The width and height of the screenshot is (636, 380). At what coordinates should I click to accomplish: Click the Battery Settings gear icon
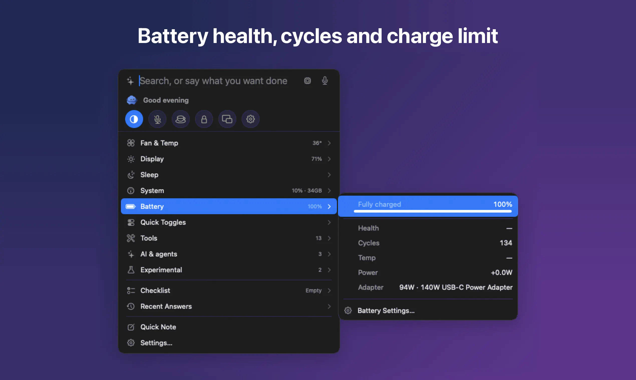click(x=348, y=310)
